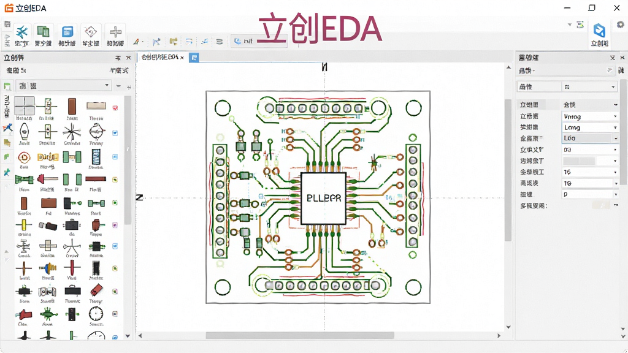Toggle the purple marker on ninth component row
628x353 pixels.
click(x=115, y=291)
